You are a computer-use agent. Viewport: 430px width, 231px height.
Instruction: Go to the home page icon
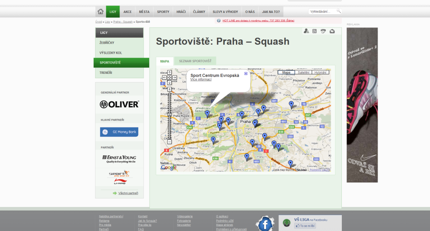click(x=101, y=12)
